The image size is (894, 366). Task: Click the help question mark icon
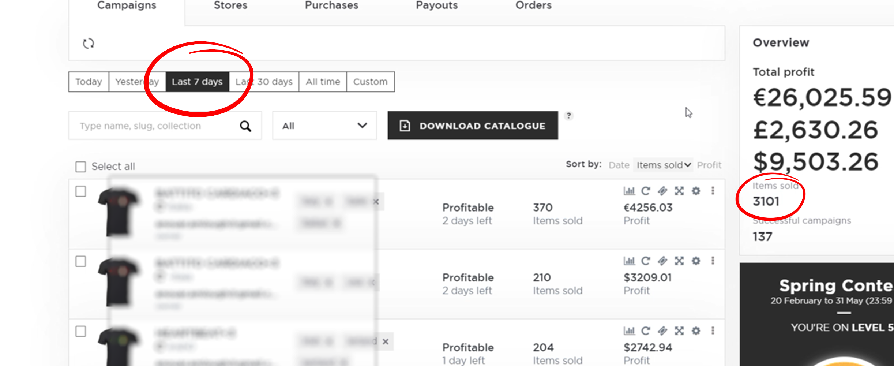568,116
